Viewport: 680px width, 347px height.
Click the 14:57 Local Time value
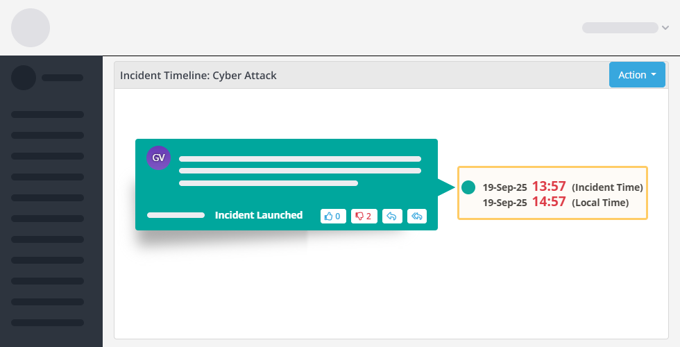tap(549, 202)
